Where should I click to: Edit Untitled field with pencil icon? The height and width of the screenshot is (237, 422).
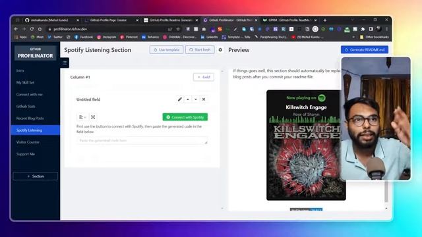coord(180,99)
